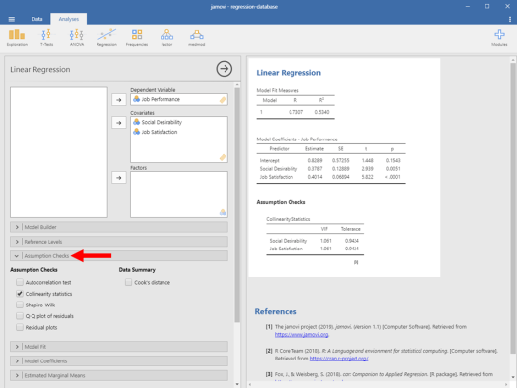The height and width of the screenshot is (388, 517).
Task: Expand the Model Builder section
Action: coord(119,227)
